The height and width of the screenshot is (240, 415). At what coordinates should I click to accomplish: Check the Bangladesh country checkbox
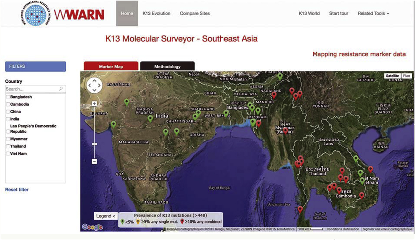pos(8,97)
